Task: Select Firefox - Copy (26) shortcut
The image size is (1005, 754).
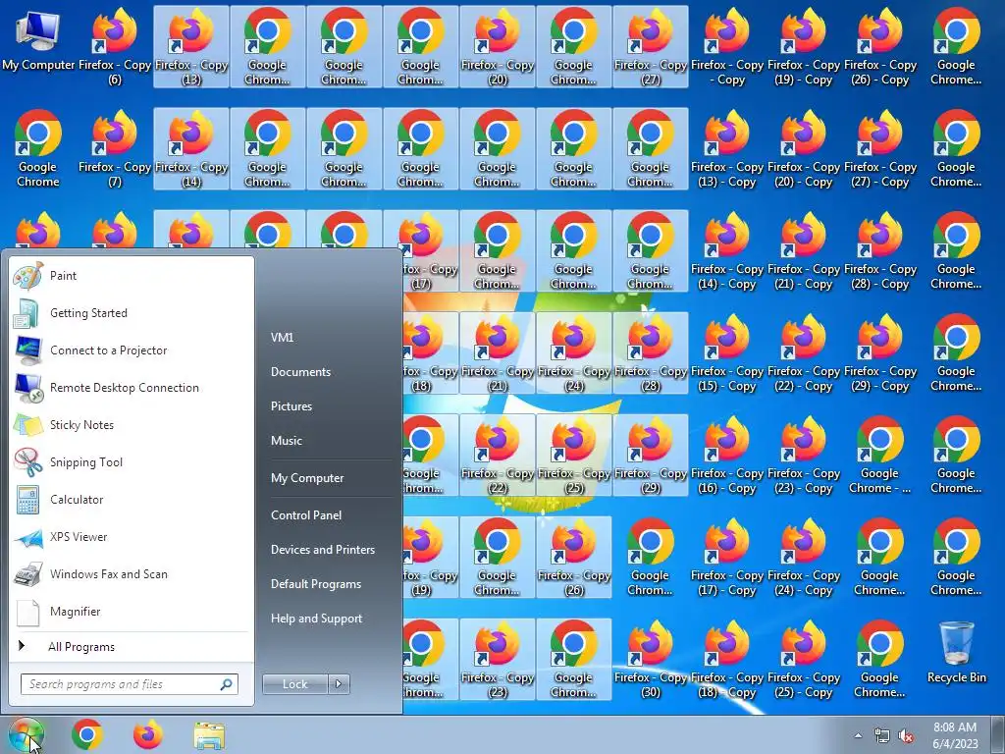Action: pyautogui.click(x=573, y=558)
